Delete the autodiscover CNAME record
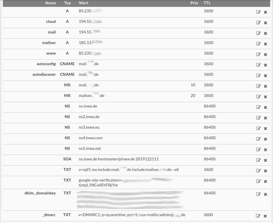 click(265, 75)
